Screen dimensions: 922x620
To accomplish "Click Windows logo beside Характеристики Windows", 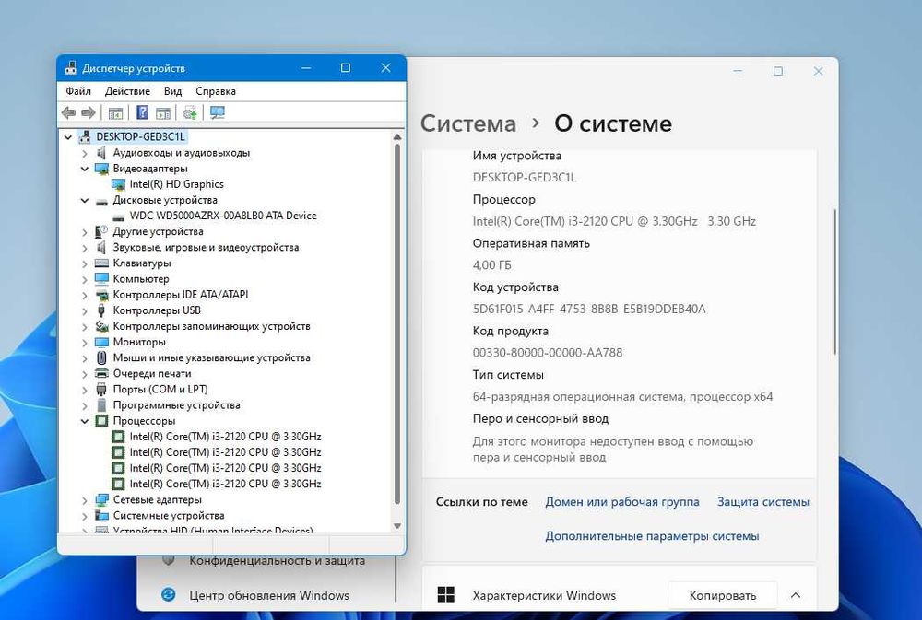I will pos(446,595).
